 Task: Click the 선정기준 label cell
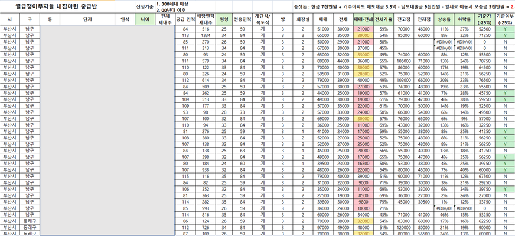click(145, 6)
